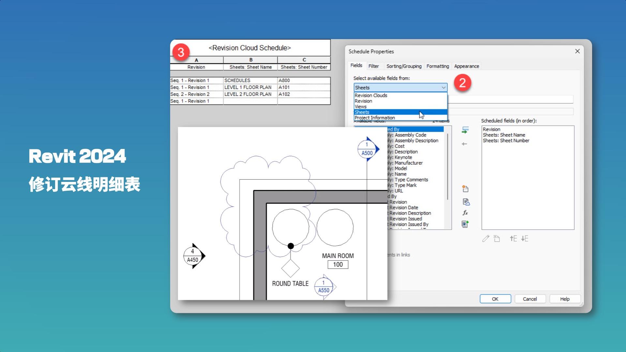The width and height of the screenshot is (626, 352).
Task: Select Sheets: Sheet Number in scheduled fields
Action: click(506, 140)
